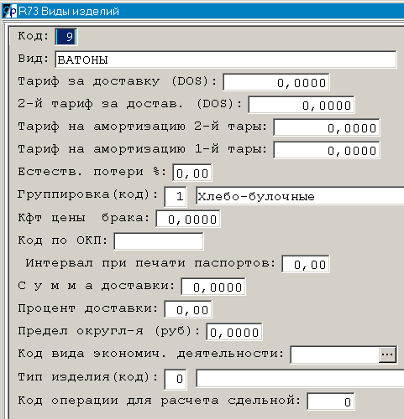The image size is (404, 419).
Task: Click the Вид: label
Action: click(34, 59)
